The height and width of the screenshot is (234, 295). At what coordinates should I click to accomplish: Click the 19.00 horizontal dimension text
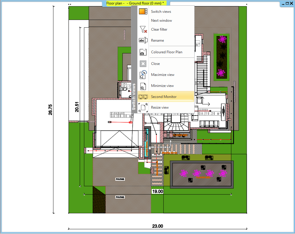click(x=158, y=191)
